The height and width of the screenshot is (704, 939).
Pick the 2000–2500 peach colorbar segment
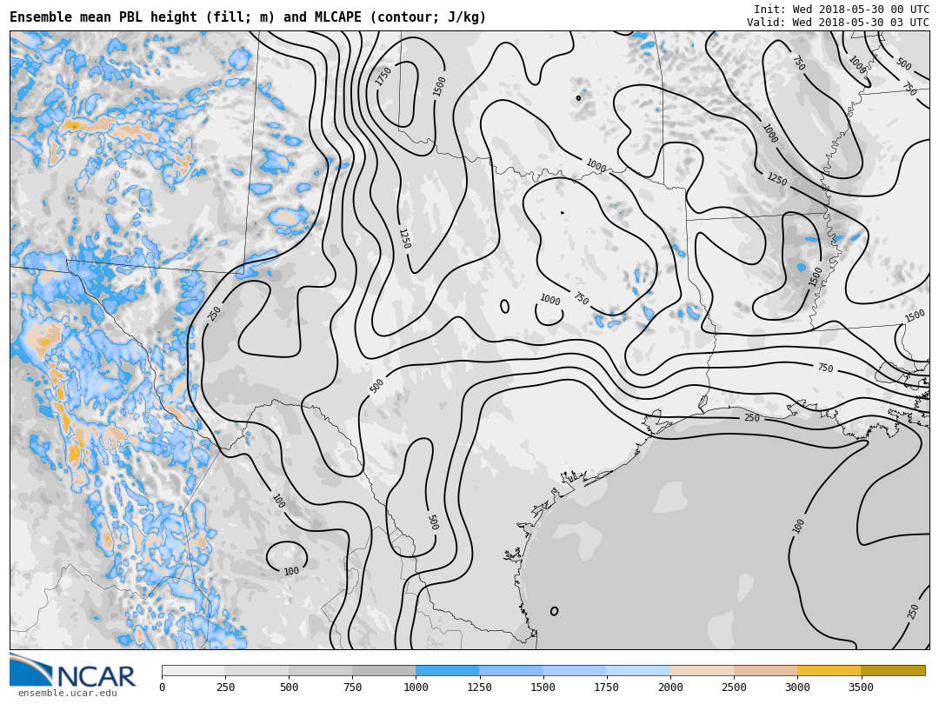(x=702, y=670)
